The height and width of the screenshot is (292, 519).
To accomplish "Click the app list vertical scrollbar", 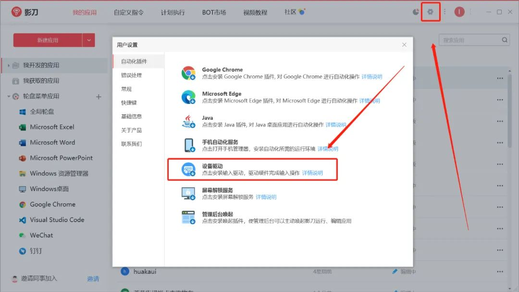I will pyautogui.click(x=509, y=111).
